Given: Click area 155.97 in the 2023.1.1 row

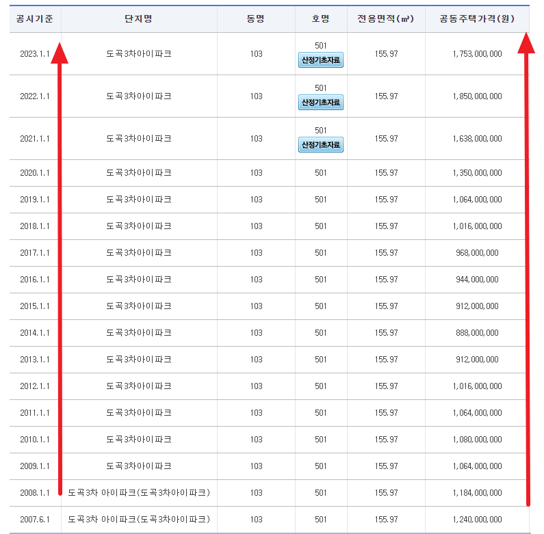Looking at the screenshot, I should (x=386, y=54).
